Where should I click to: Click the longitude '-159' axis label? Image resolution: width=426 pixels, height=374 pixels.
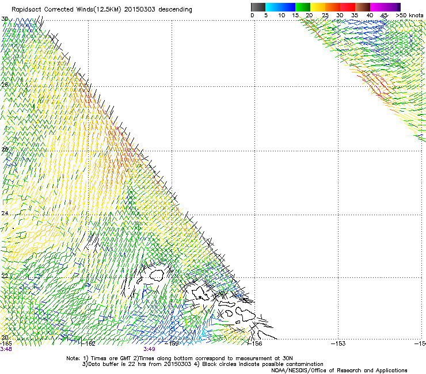(172, 344)
